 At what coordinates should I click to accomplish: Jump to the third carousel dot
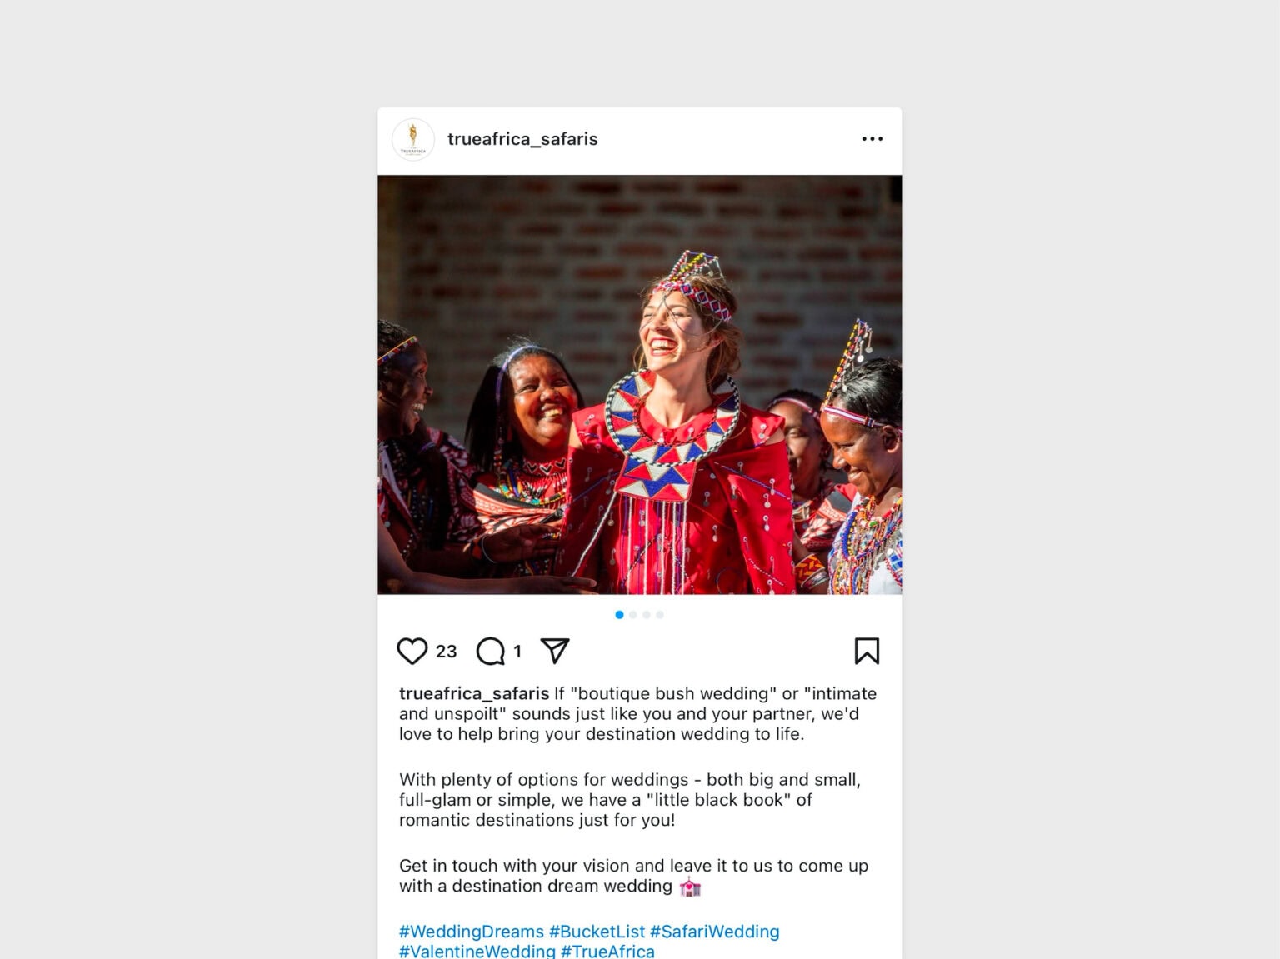(647, 615)
